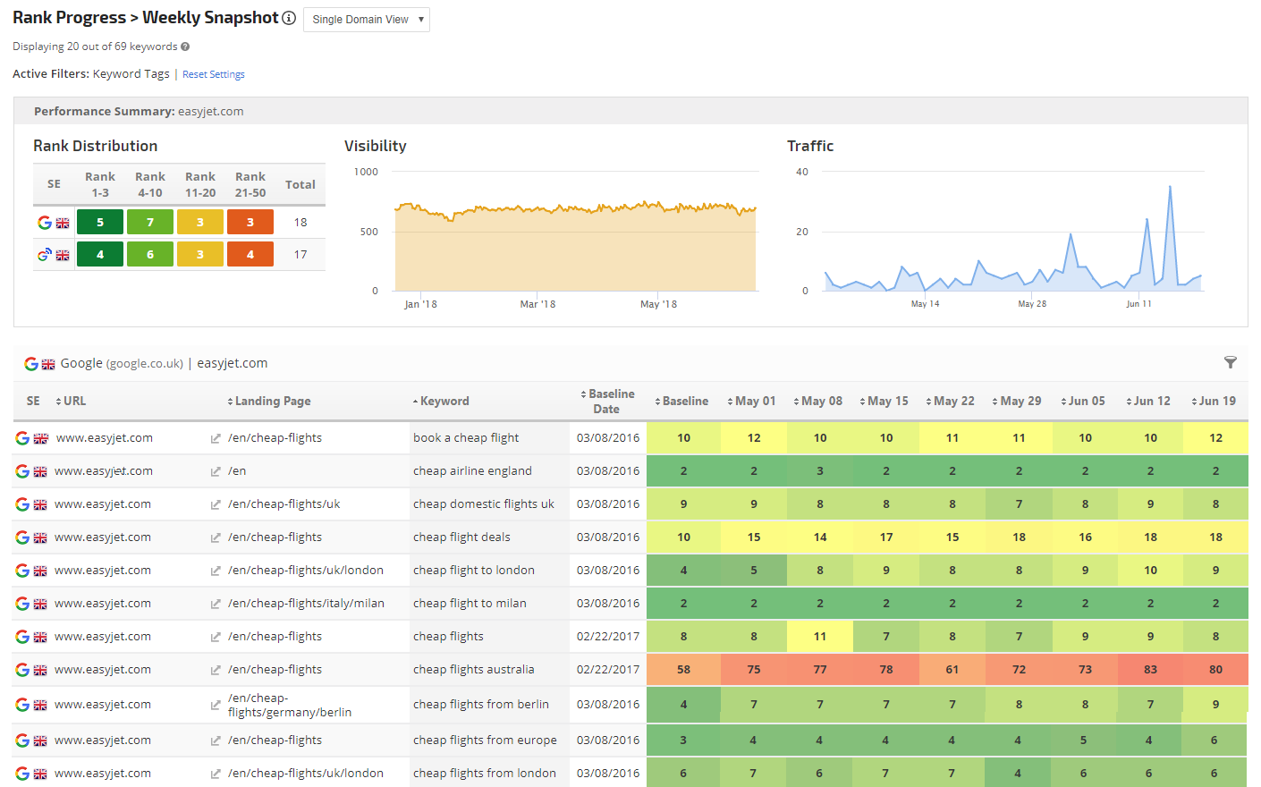Click external link icon for /en/cheap-flights/italy/milan
This screenshot has height=787, width=1261.
tap(216, 604)
